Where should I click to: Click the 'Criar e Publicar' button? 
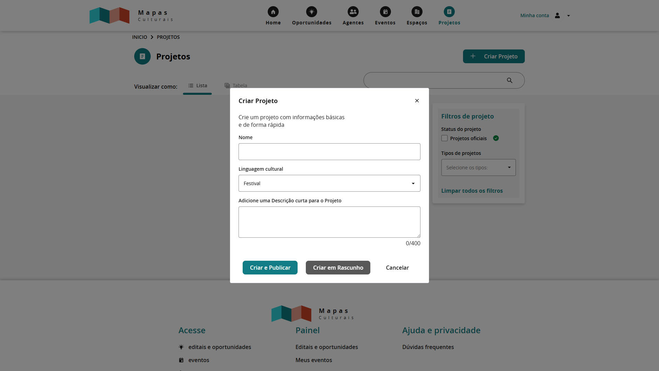[270, 268]
